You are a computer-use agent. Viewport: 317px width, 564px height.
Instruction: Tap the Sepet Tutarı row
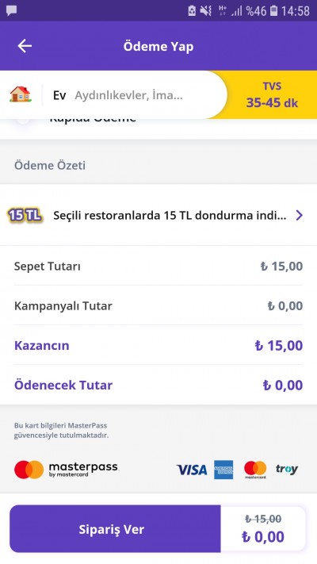[158, 267]
